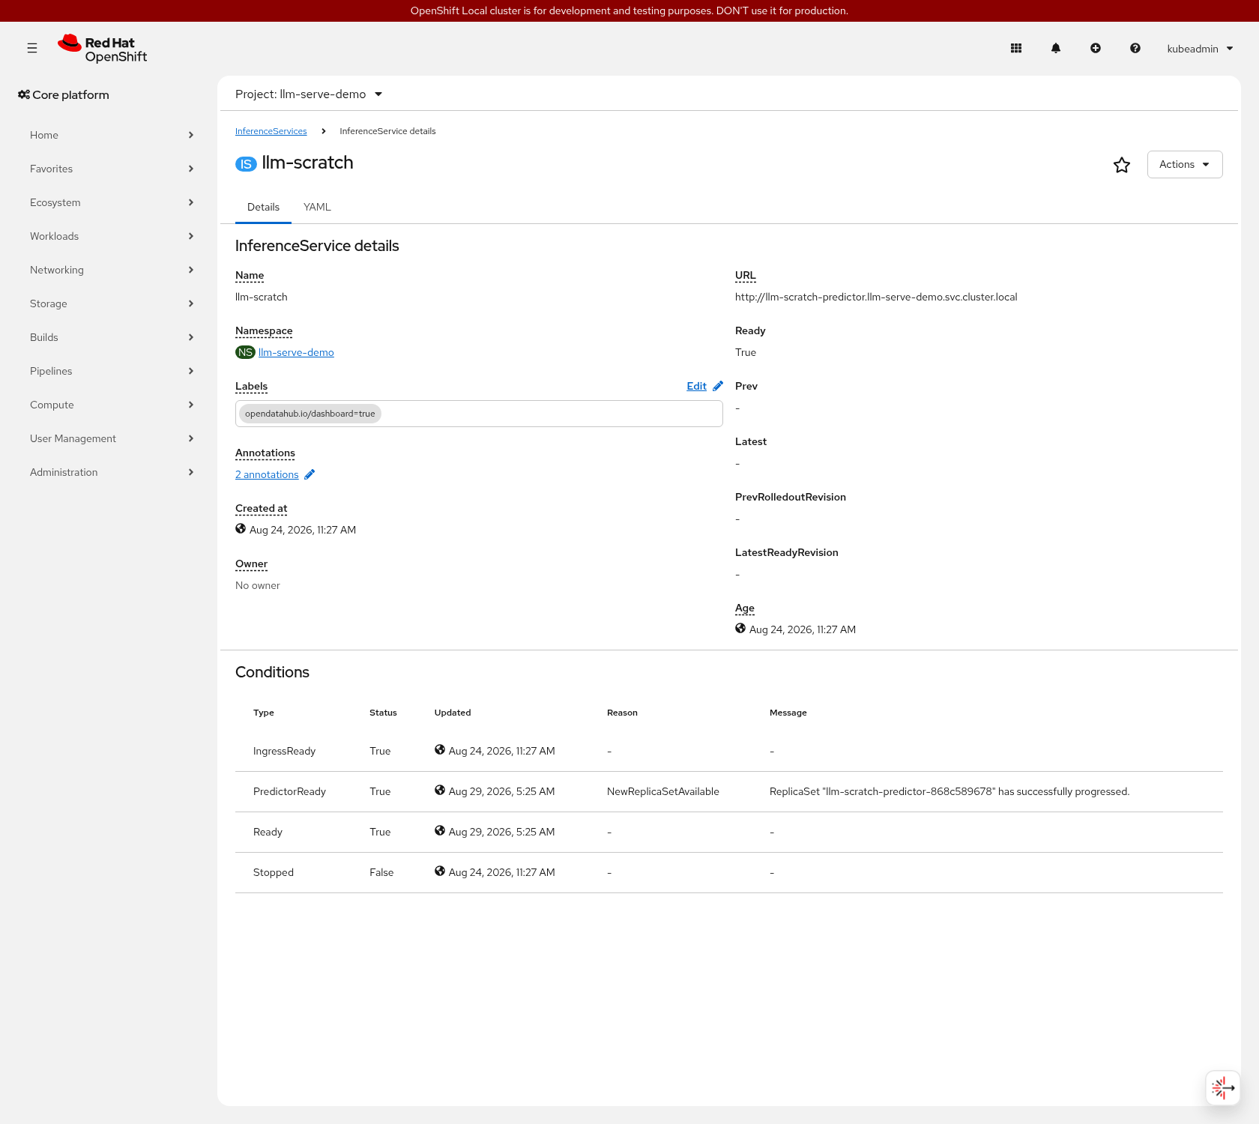This screenshot has height=1124, width=1259.
Task: Expand the Builds navigation section
Action: (112, 337)
